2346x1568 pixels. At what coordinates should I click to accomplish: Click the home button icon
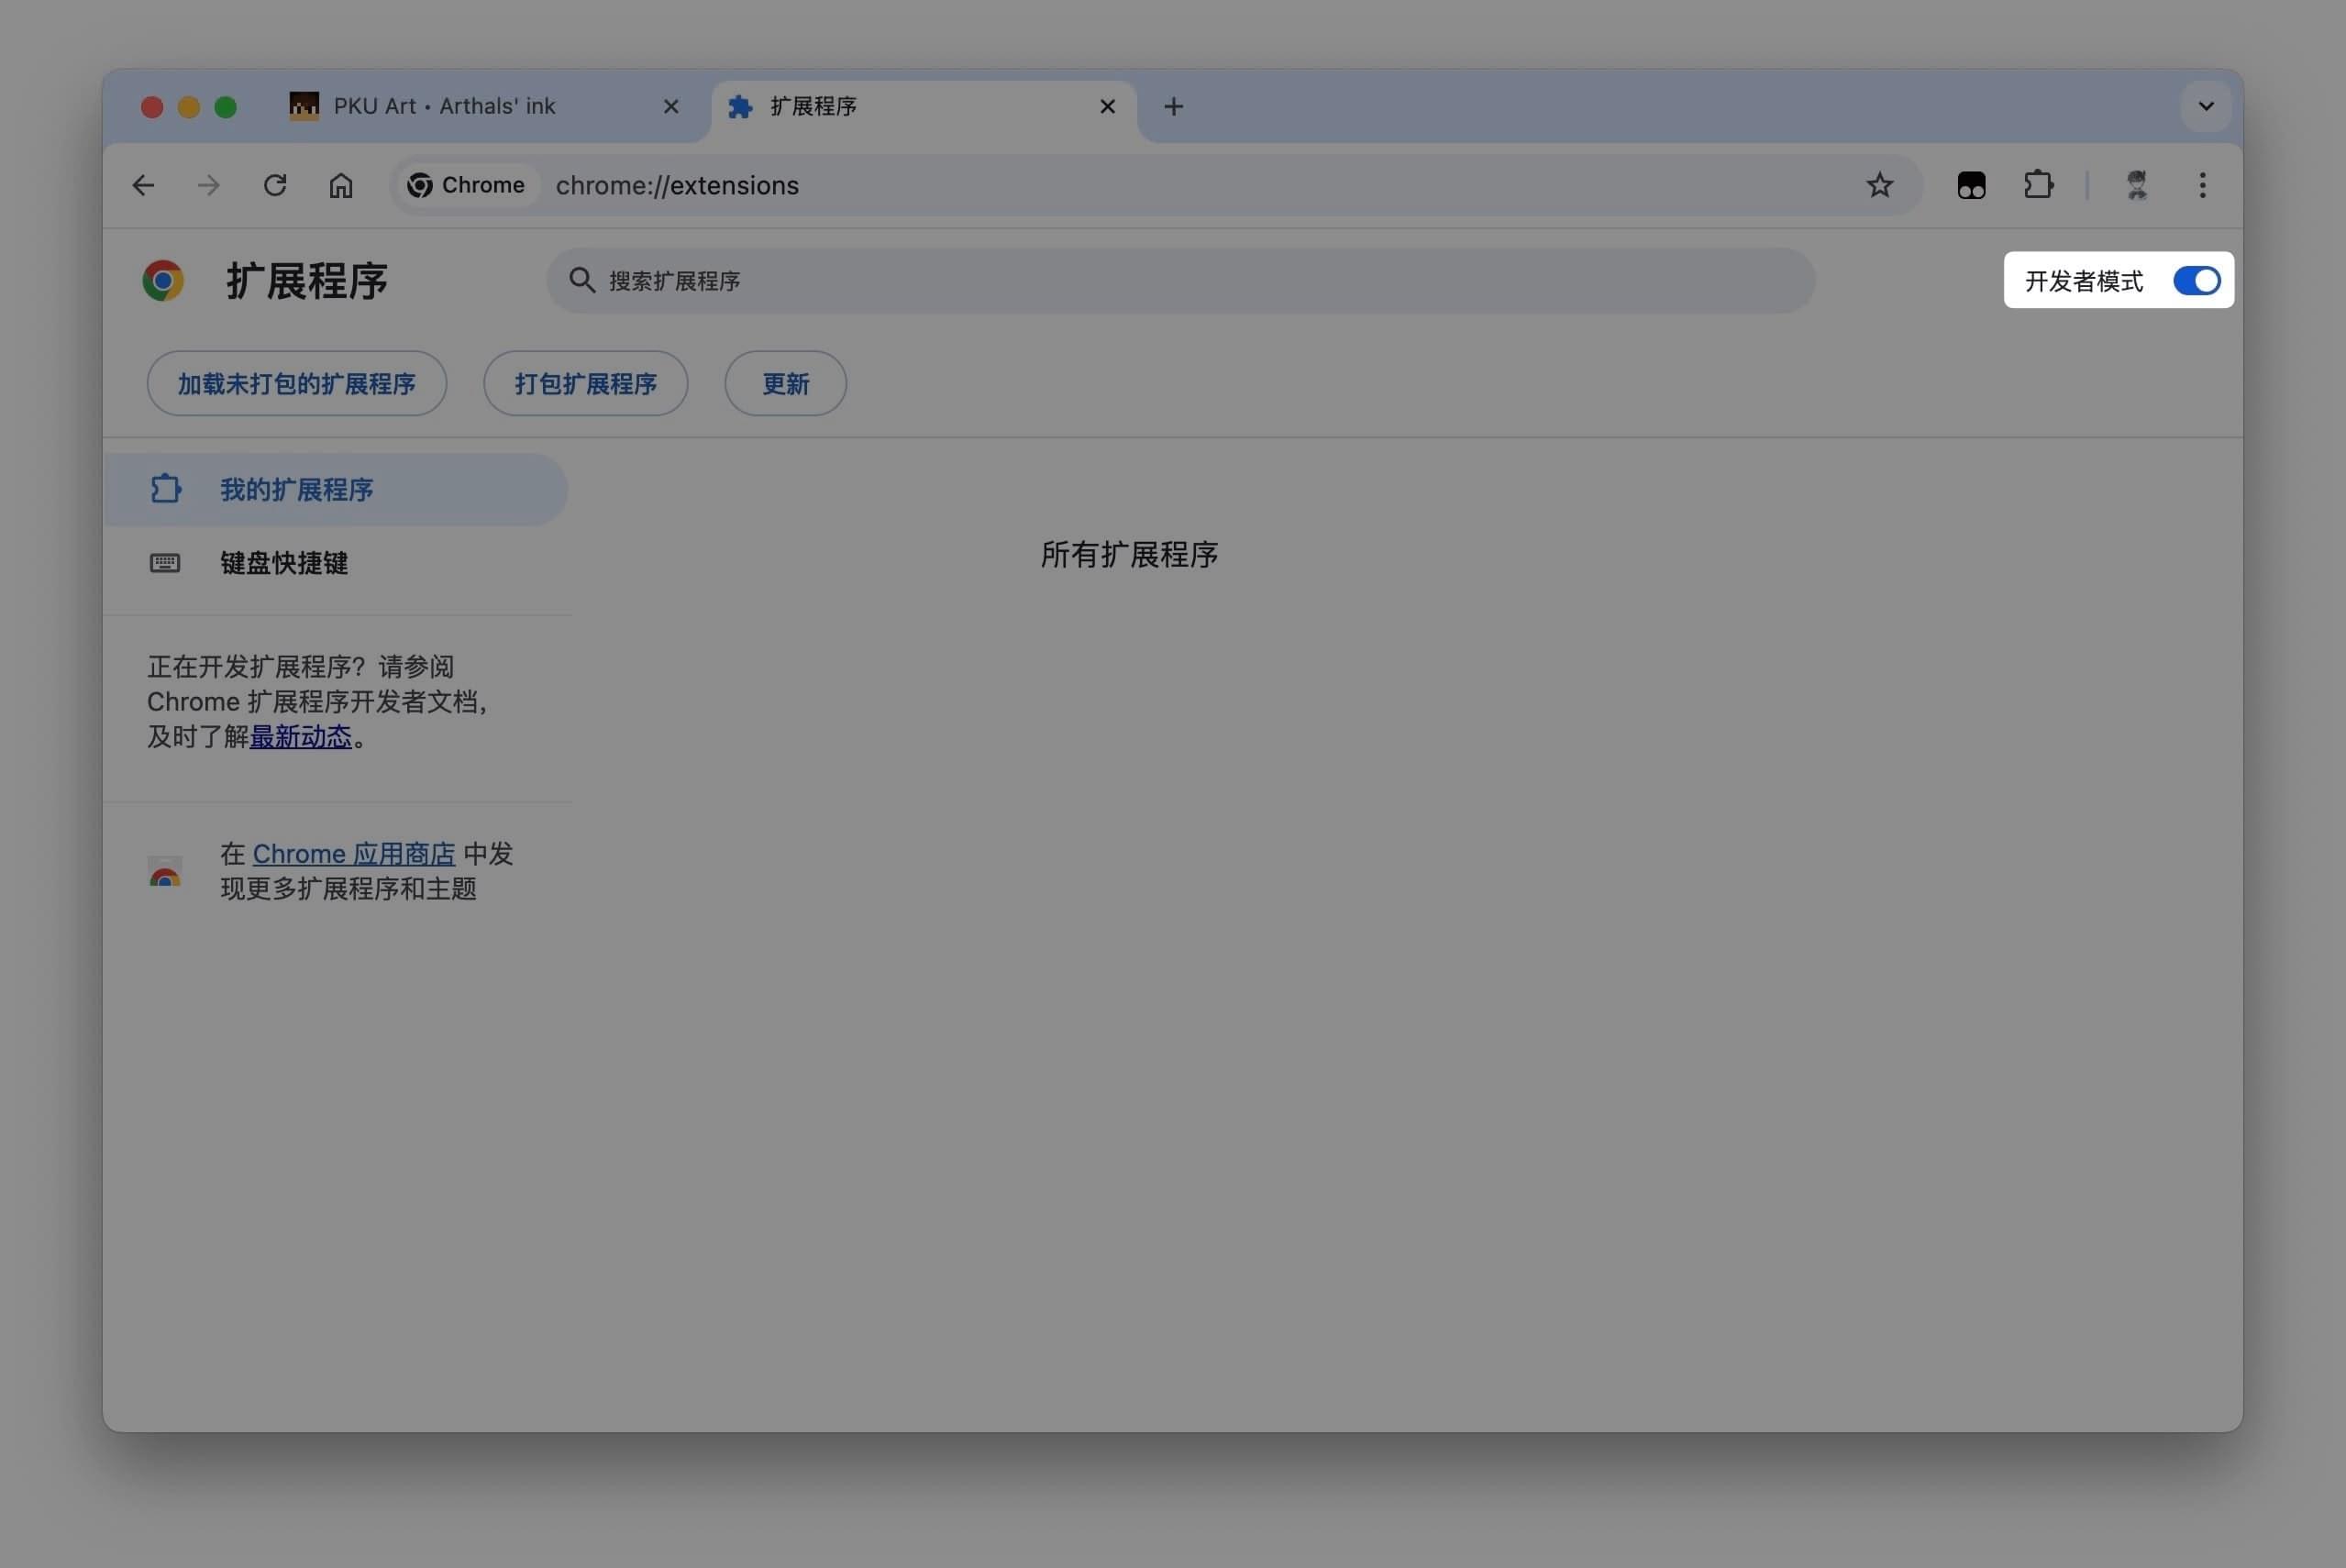[341, 185]
